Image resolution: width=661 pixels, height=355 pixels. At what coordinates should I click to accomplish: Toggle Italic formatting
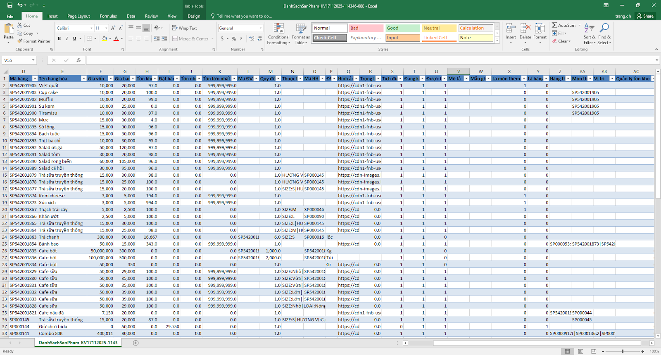pyautogui.click(x=67, y=38)
